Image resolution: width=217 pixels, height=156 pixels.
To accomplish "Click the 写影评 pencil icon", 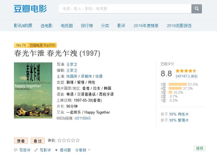I will coord(36,150).
